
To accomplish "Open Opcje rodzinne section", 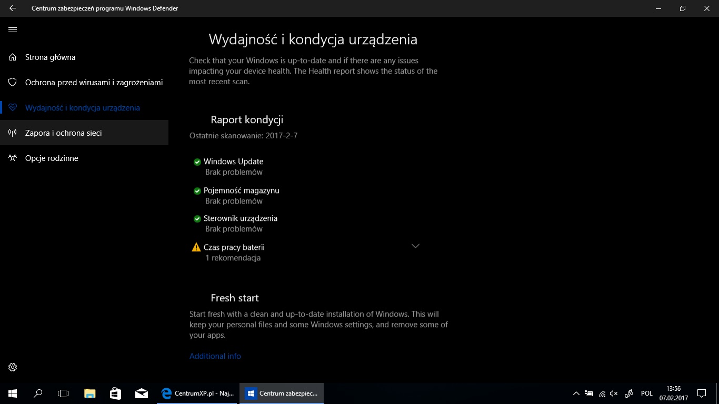I will (x=84, y=158).
